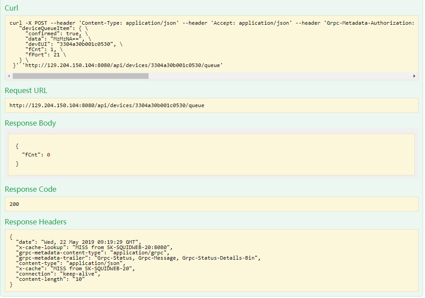Click the queue URL ending the curl command
The image size is (425, 298).
(124, 65)
